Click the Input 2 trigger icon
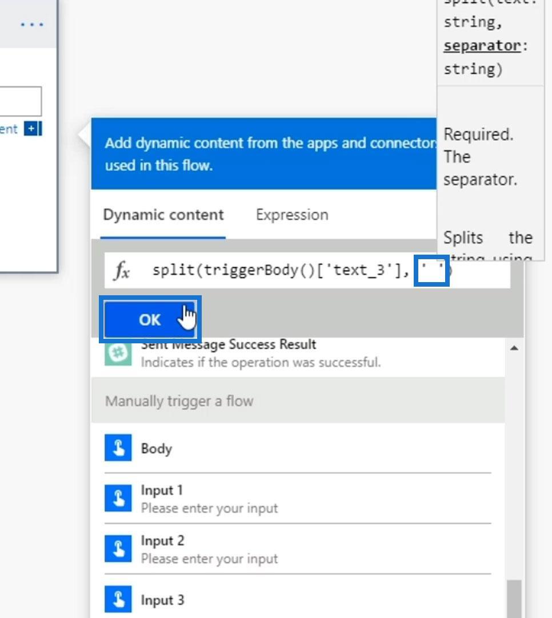Image resolution: width=552 pixels, height=618 pixels. click(x=118, y=549)
